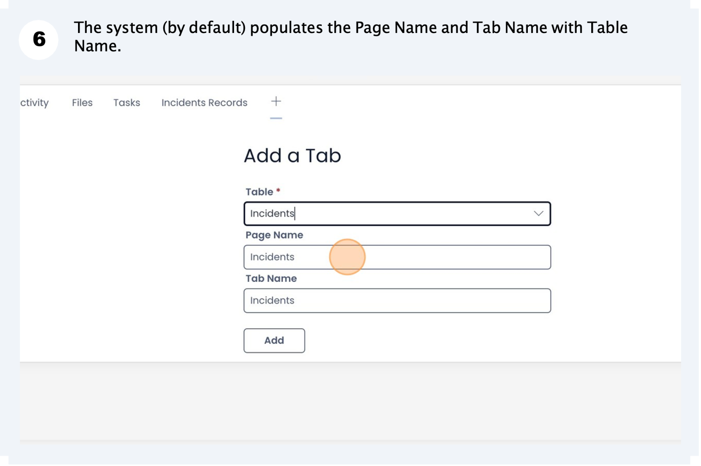Screen dimensions: 701x466
Task: Click into the Table combo box field
Action: (x=398, y=214)
